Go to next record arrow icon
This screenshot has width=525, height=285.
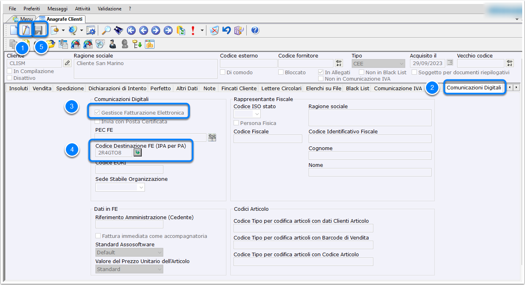tap(156, 30)
